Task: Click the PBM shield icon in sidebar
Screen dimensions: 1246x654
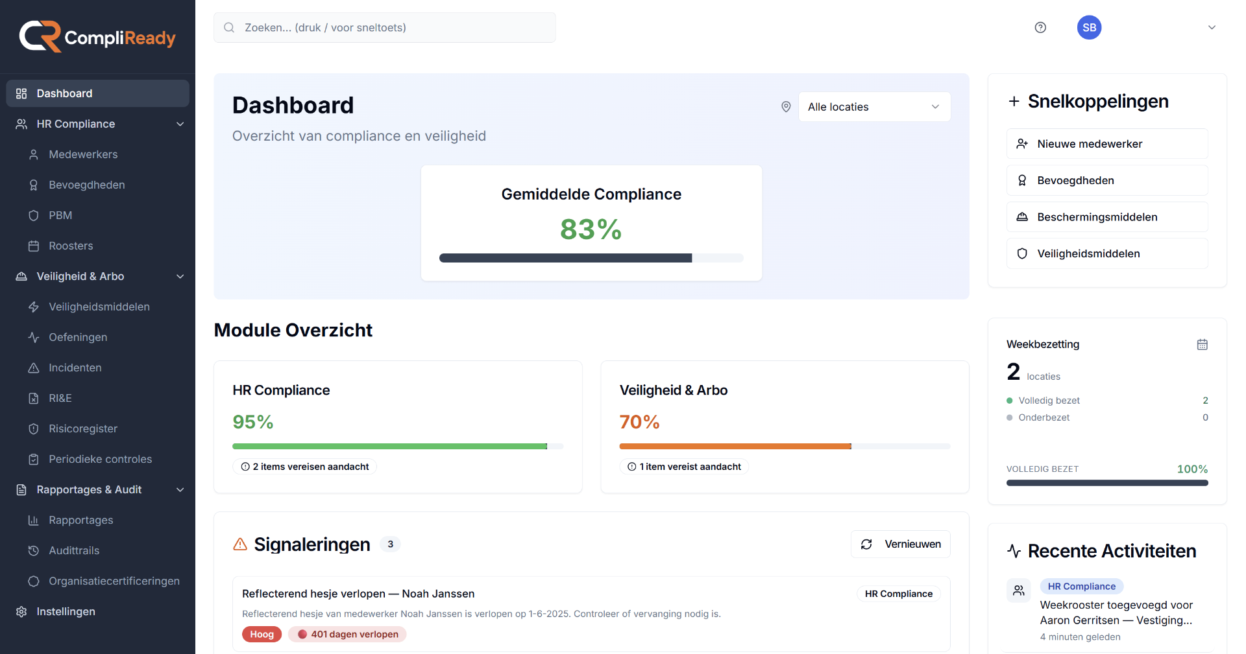Action: pyautogui.click(x=34, y=215)
